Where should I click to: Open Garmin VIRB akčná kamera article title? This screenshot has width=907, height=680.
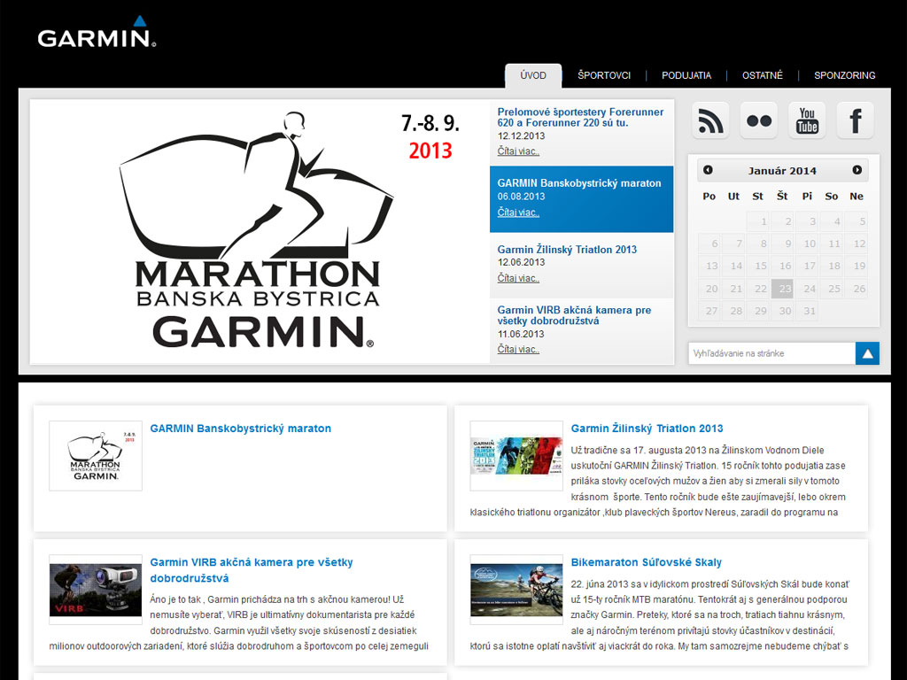click(251, 570)
